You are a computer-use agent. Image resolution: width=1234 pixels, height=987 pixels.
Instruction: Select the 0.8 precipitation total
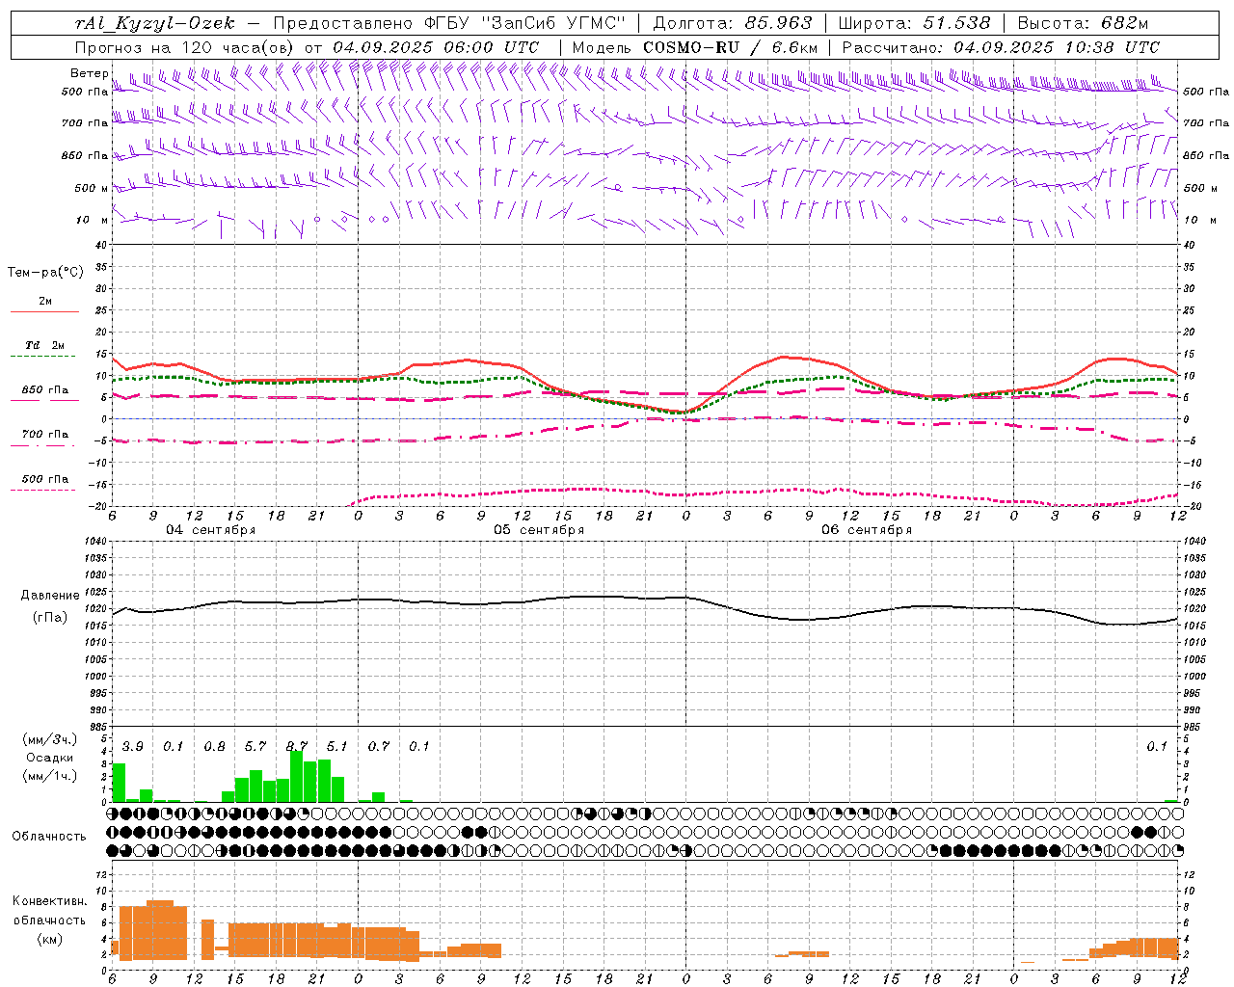point(215,746)
